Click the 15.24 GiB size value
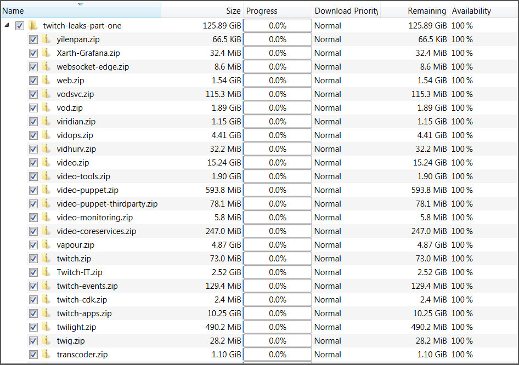519x365 pixels. (224, 163)
